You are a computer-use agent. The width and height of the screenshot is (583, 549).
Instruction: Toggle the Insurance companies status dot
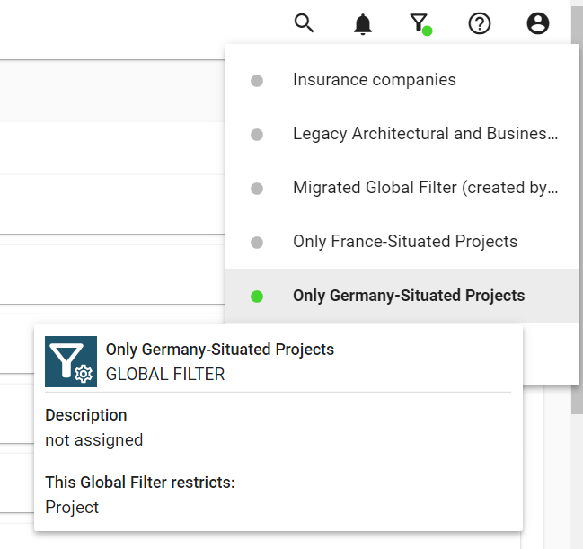point(257,81)
